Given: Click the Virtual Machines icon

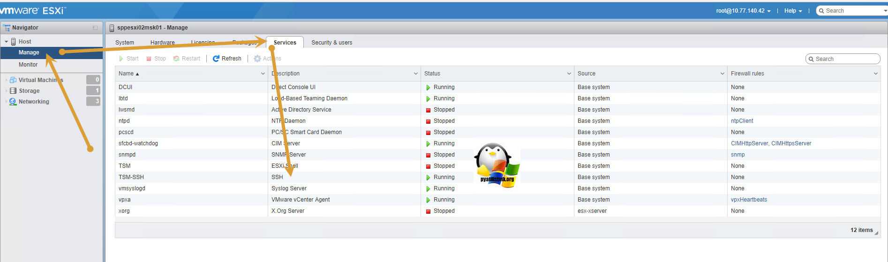Looking at the screenshot, I should pos(13,80).
